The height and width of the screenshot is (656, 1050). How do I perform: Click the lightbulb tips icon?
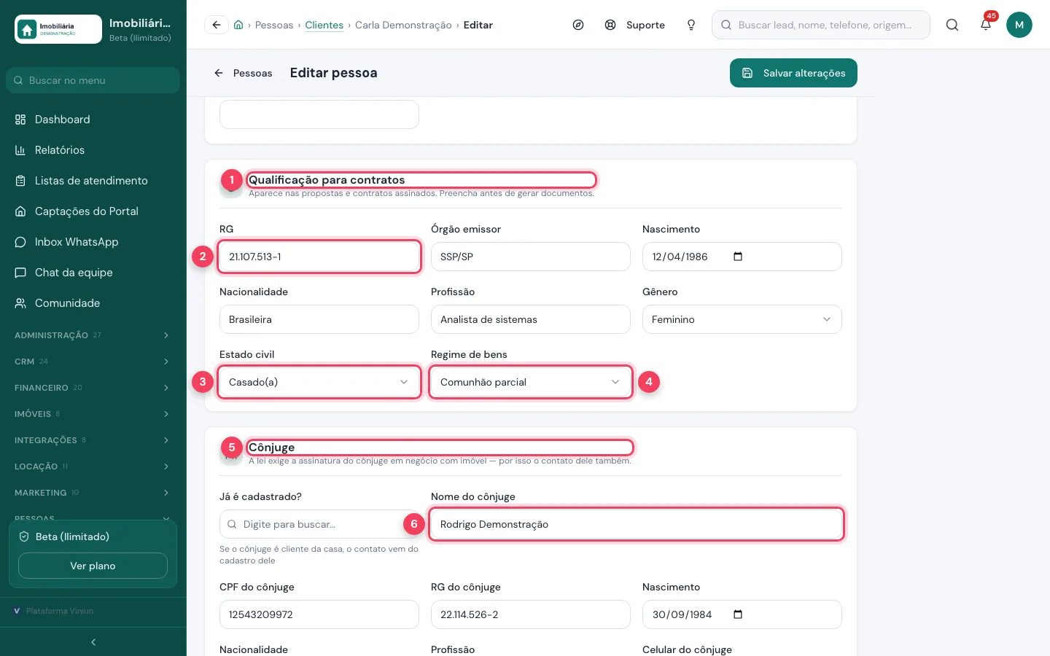pyautogui.click(x=691, y=25)
